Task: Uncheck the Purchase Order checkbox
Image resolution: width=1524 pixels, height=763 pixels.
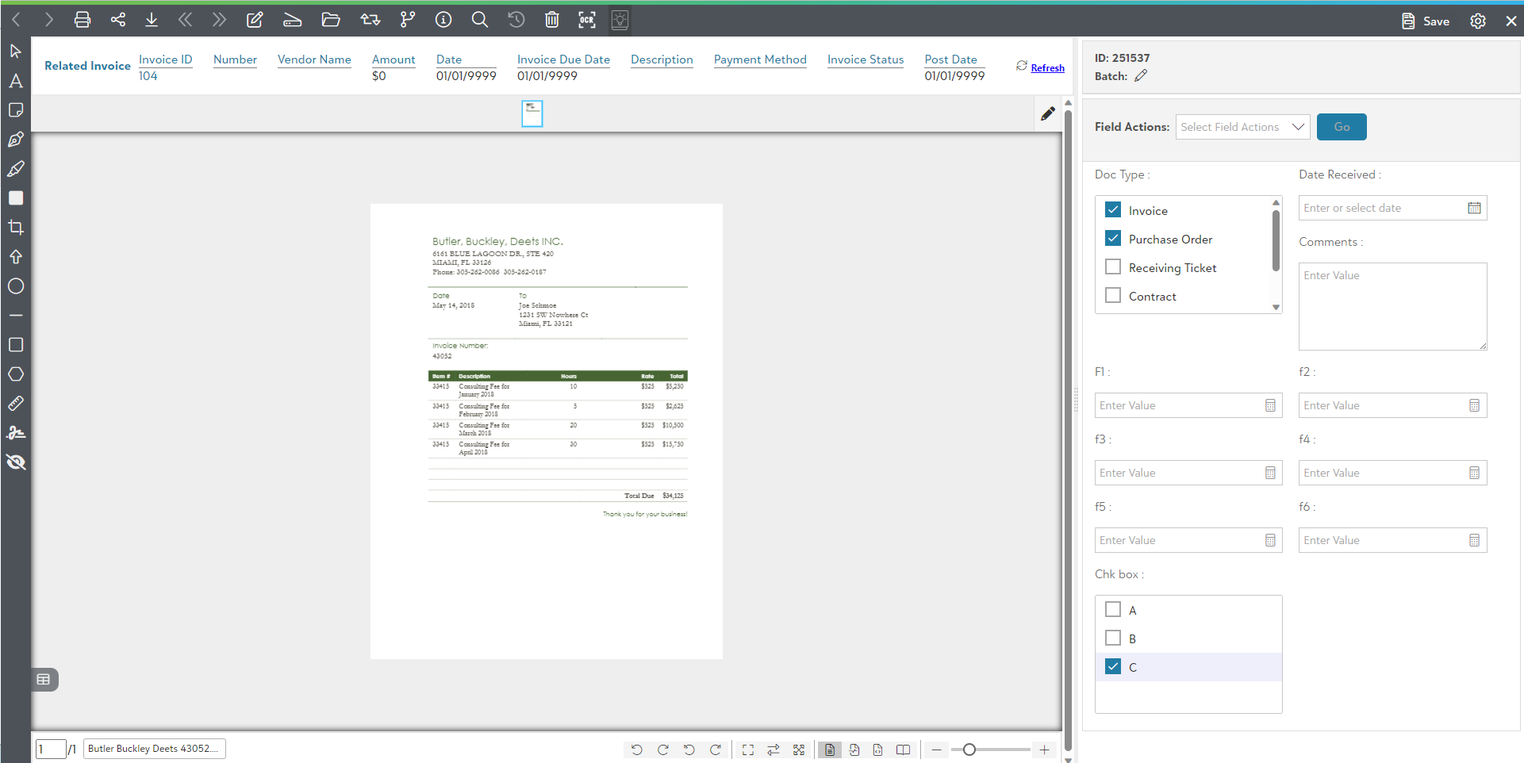Action: point(1113,239)
